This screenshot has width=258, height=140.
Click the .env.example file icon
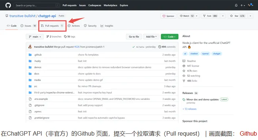coord(30,99)
